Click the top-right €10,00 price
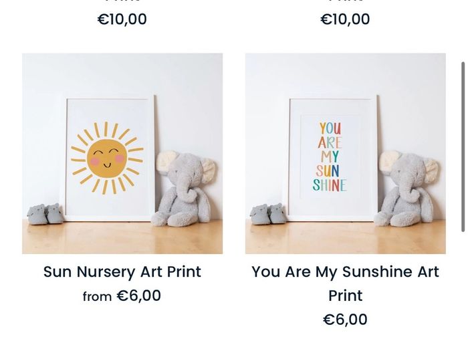The width and height of the screenshot is (468, 351). [x=346, y=19]
